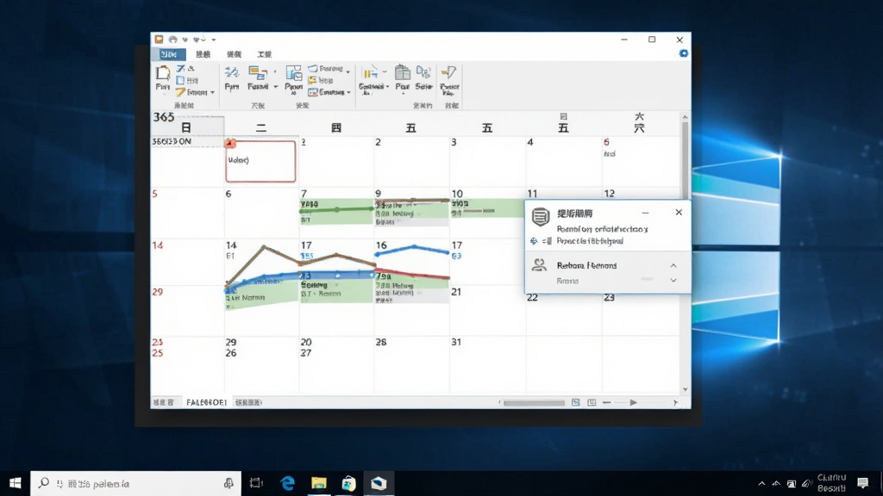Click the microphone icon in the taskbar search box
Image resolution: width=883 pixels, height=496 pixels.
(229, 483)
